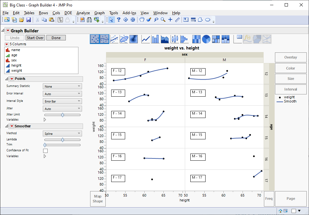Viewport: 309px width, 215px height.
Task: Click the Overlay drop zone
Action: (291, 57)
